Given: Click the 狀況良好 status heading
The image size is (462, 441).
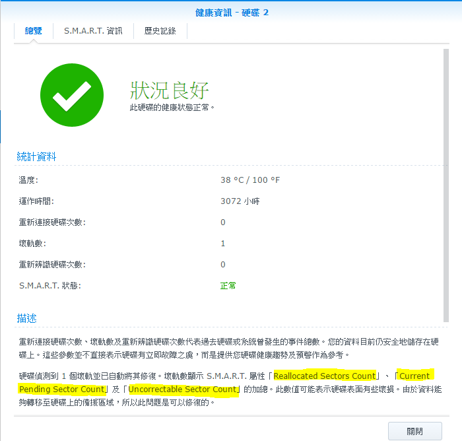Looking at the screenshot, I should point(169,90).
